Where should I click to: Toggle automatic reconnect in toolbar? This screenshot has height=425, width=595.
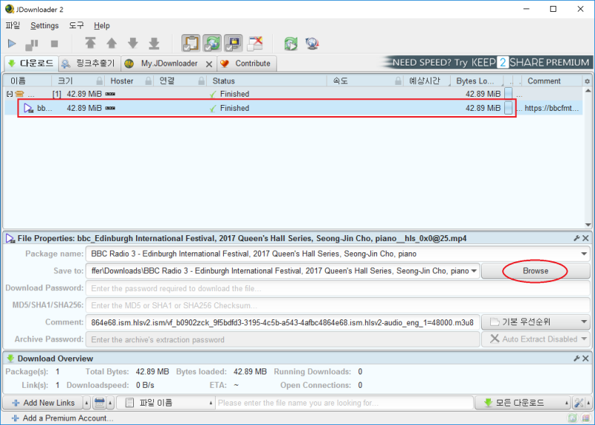tap(212, 43)
